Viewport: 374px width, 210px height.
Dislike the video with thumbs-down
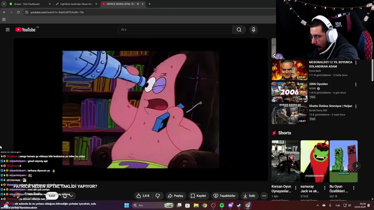[157, 196]
